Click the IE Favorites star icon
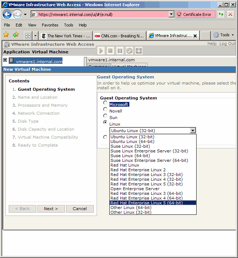This screenshot has height=258, width=238. pyautogui.click(x=6, y=35)
